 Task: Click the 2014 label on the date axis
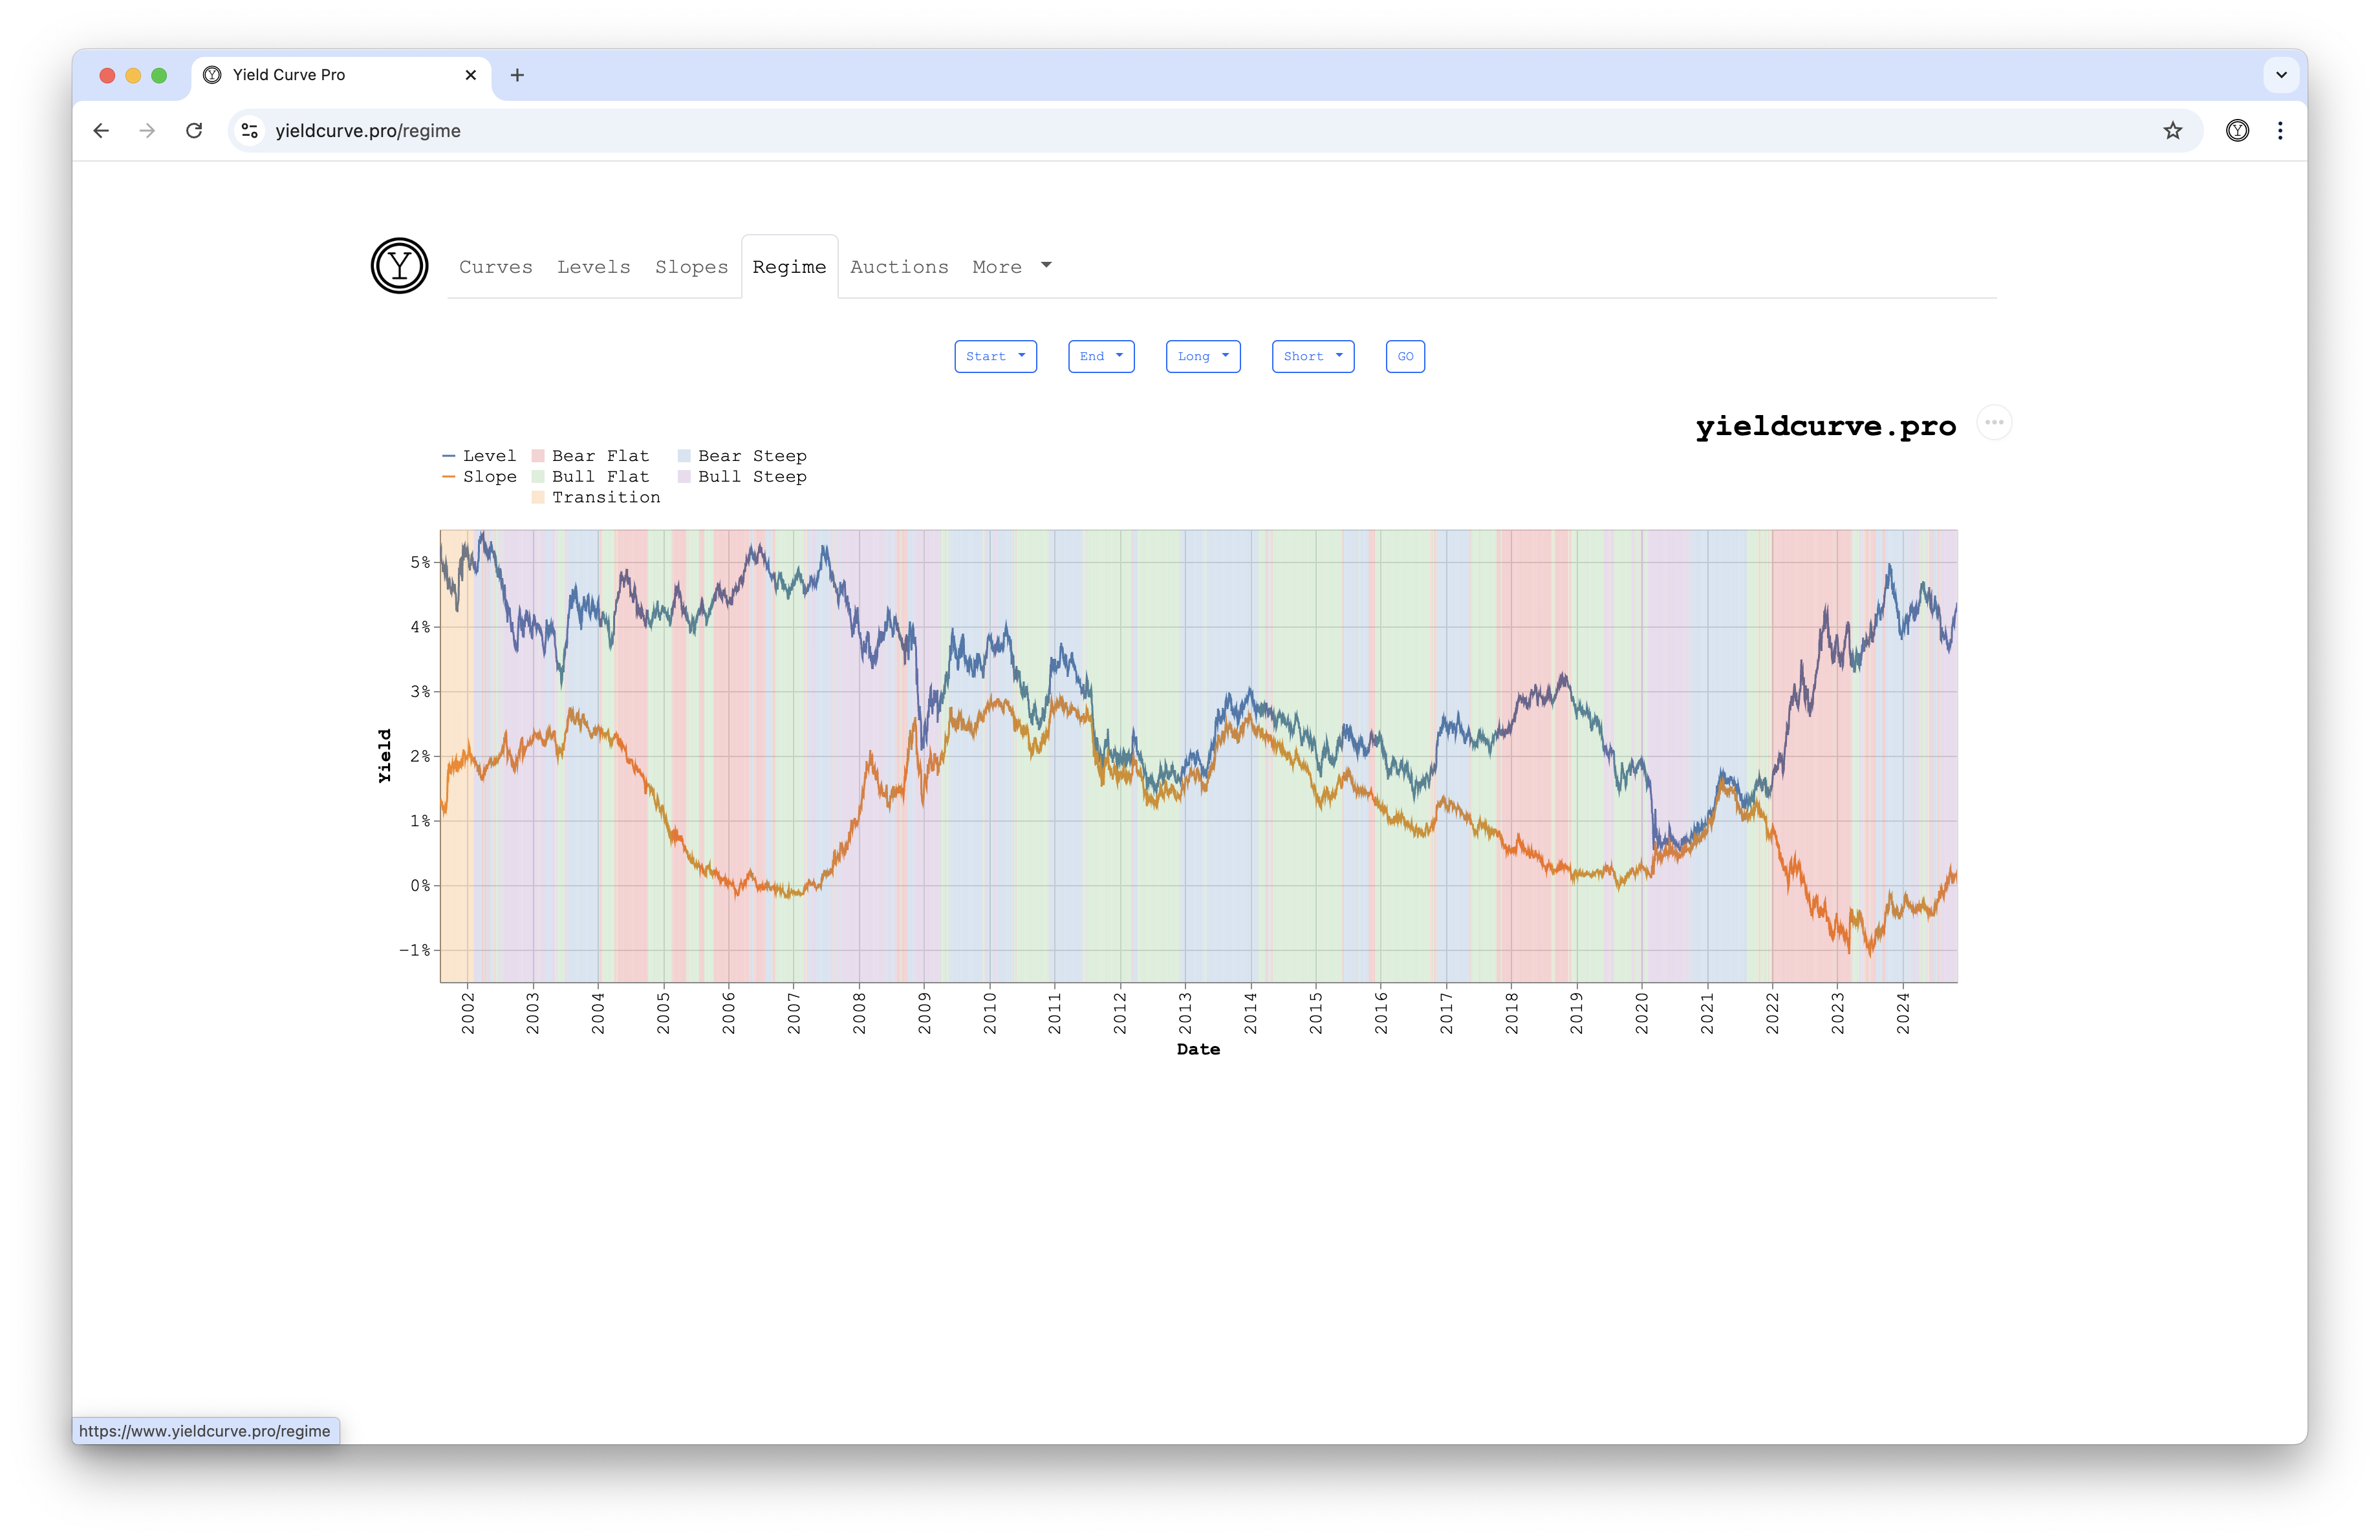(1250, 1013)
